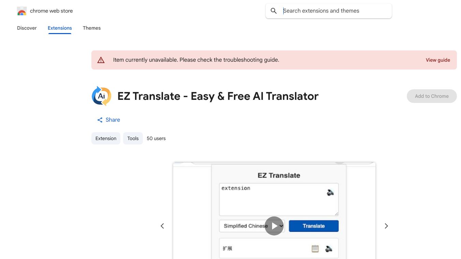This screenshot has height=259, width=461.
Task: Click the search magnifier icon
Action: pyautogui.click(x=273, y=11)
